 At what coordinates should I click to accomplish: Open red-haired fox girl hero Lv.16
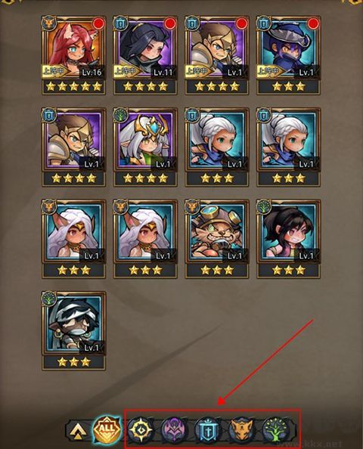pyautogui.click(x=73, y=55)
